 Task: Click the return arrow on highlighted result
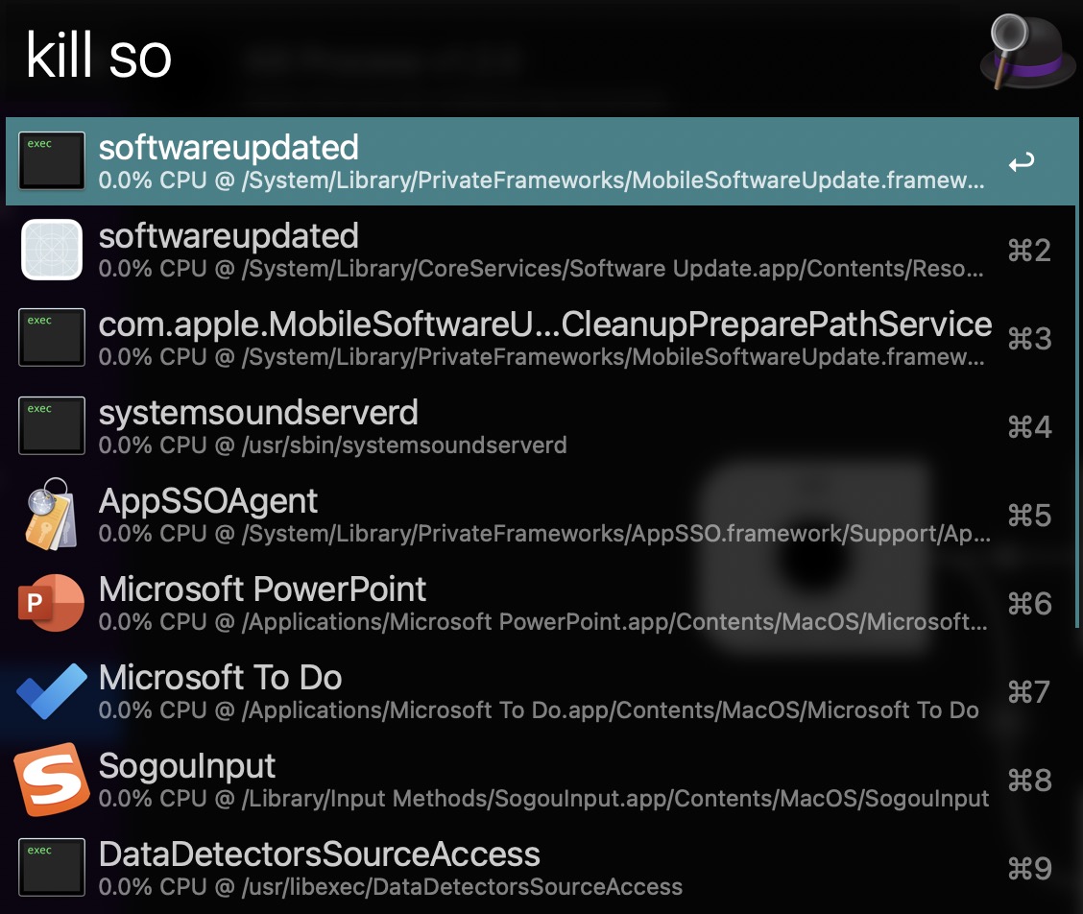(x=1022, y=161)
